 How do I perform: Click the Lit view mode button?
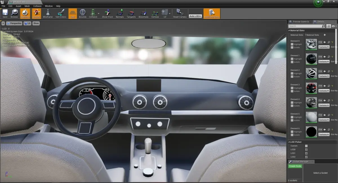(x=27, y=23)
